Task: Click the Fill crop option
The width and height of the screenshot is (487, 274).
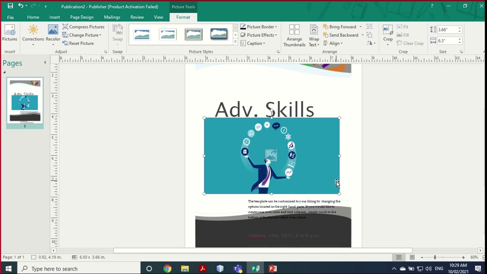Action: tap(403, 35)
